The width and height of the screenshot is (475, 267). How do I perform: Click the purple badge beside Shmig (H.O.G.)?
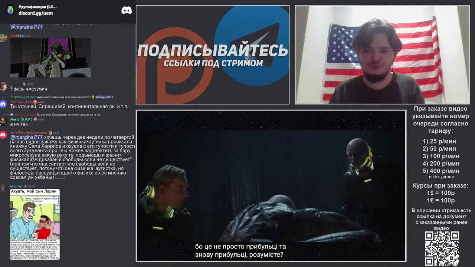coord(35,119)
